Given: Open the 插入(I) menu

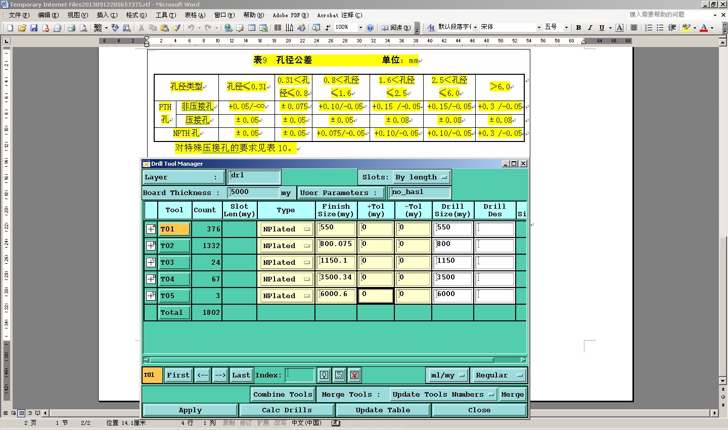Looking at the screenshot, I should pyautogui.click(x=107, y=15).
